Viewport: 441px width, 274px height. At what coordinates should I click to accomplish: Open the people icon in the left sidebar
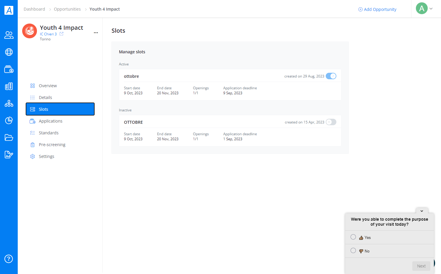click(9, 35)
